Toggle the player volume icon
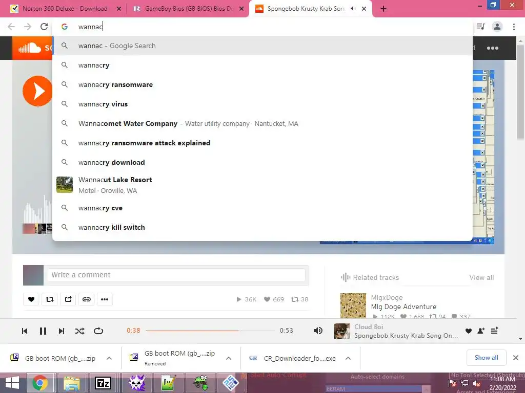 pyautogui.click(x=318, y=331)
